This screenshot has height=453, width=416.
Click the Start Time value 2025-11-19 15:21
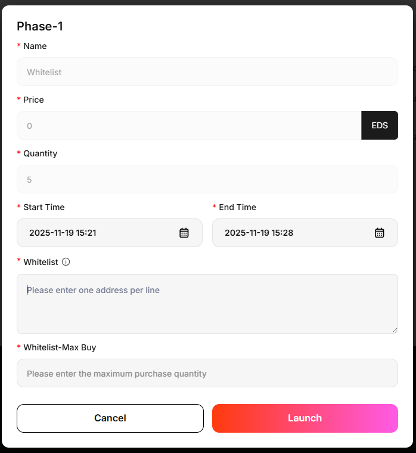[x=63, y=233]
